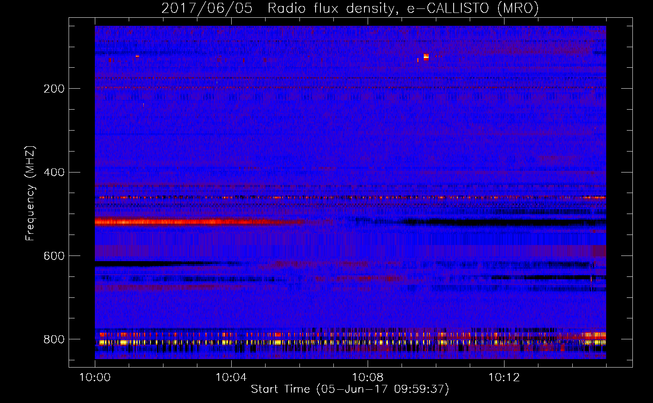
Task: Click the '400' frequency axis label
Action: point(54,172)
